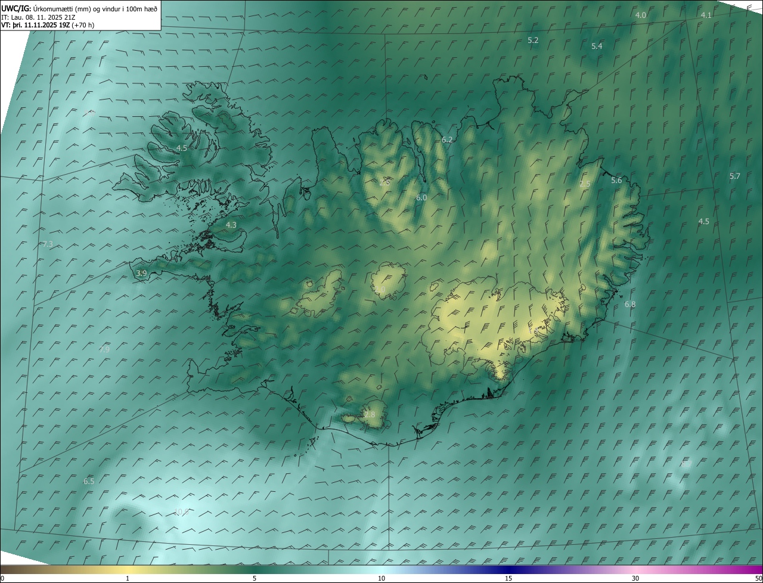Click the 6.5 value label
Image resolution: width=763 pixels, height=583 pixels.
(x=89, y=481)
